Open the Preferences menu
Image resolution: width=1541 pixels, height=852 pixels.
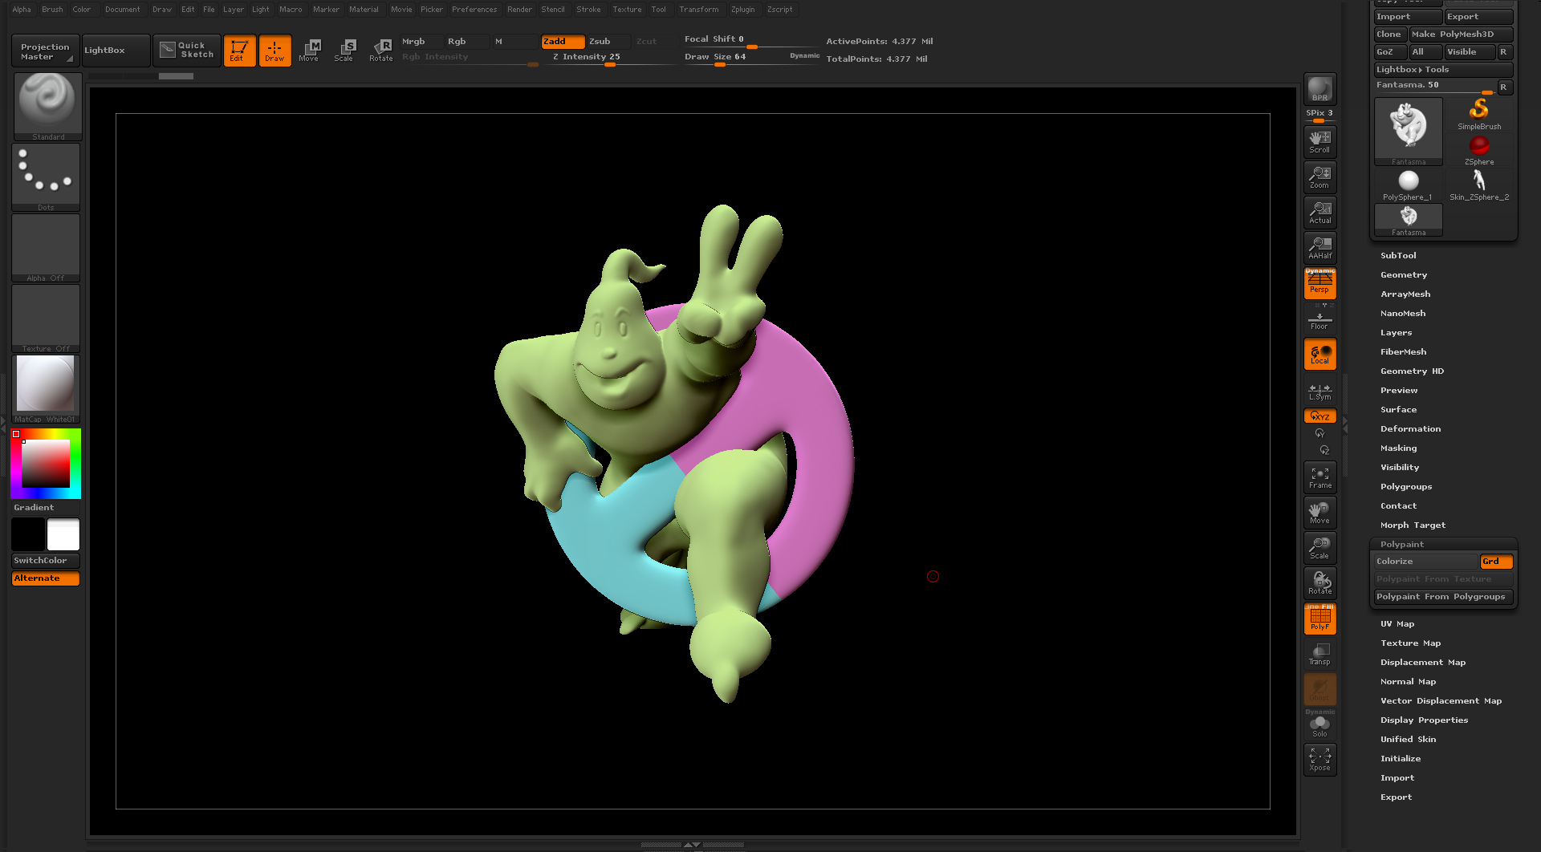point(474,10)
